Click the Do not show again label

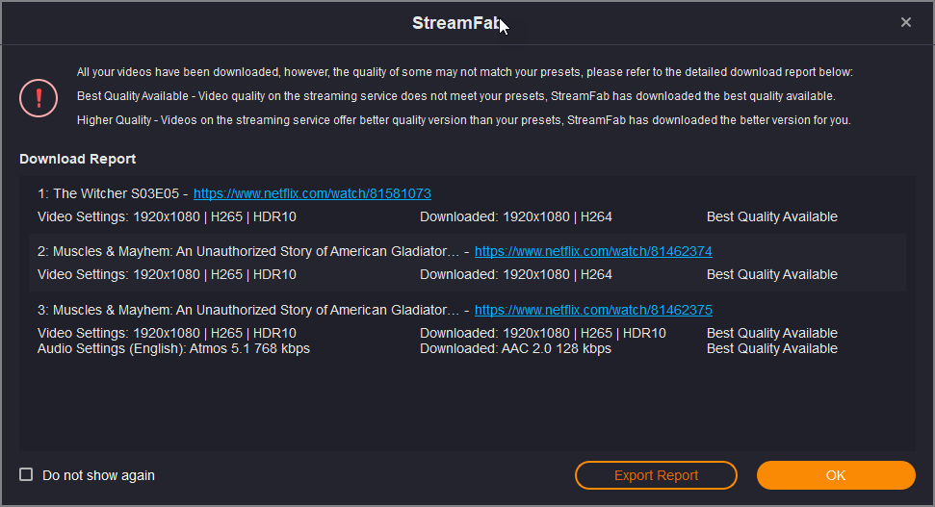tap(98, 475)
